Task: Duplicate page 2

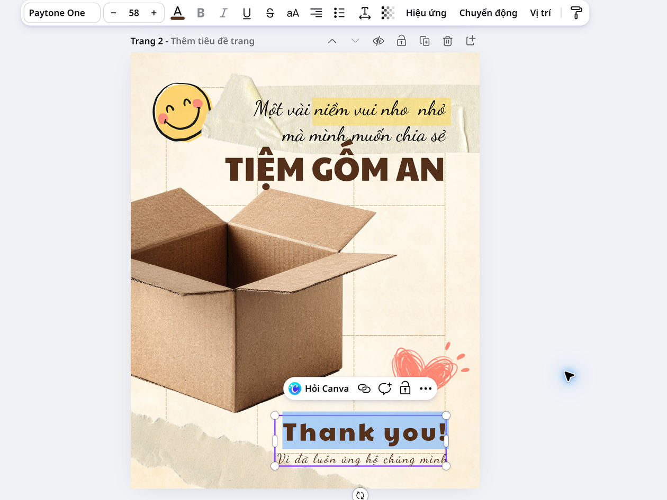Action: tap(425, 41)
